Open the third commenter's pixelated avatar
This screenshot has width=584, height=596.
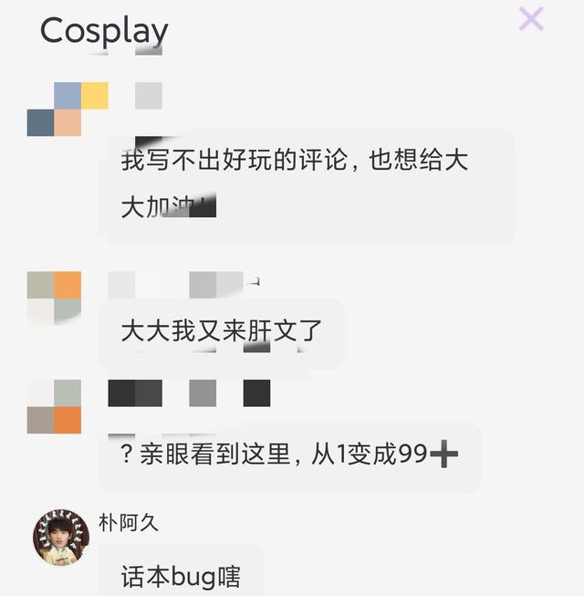[54, 406]
